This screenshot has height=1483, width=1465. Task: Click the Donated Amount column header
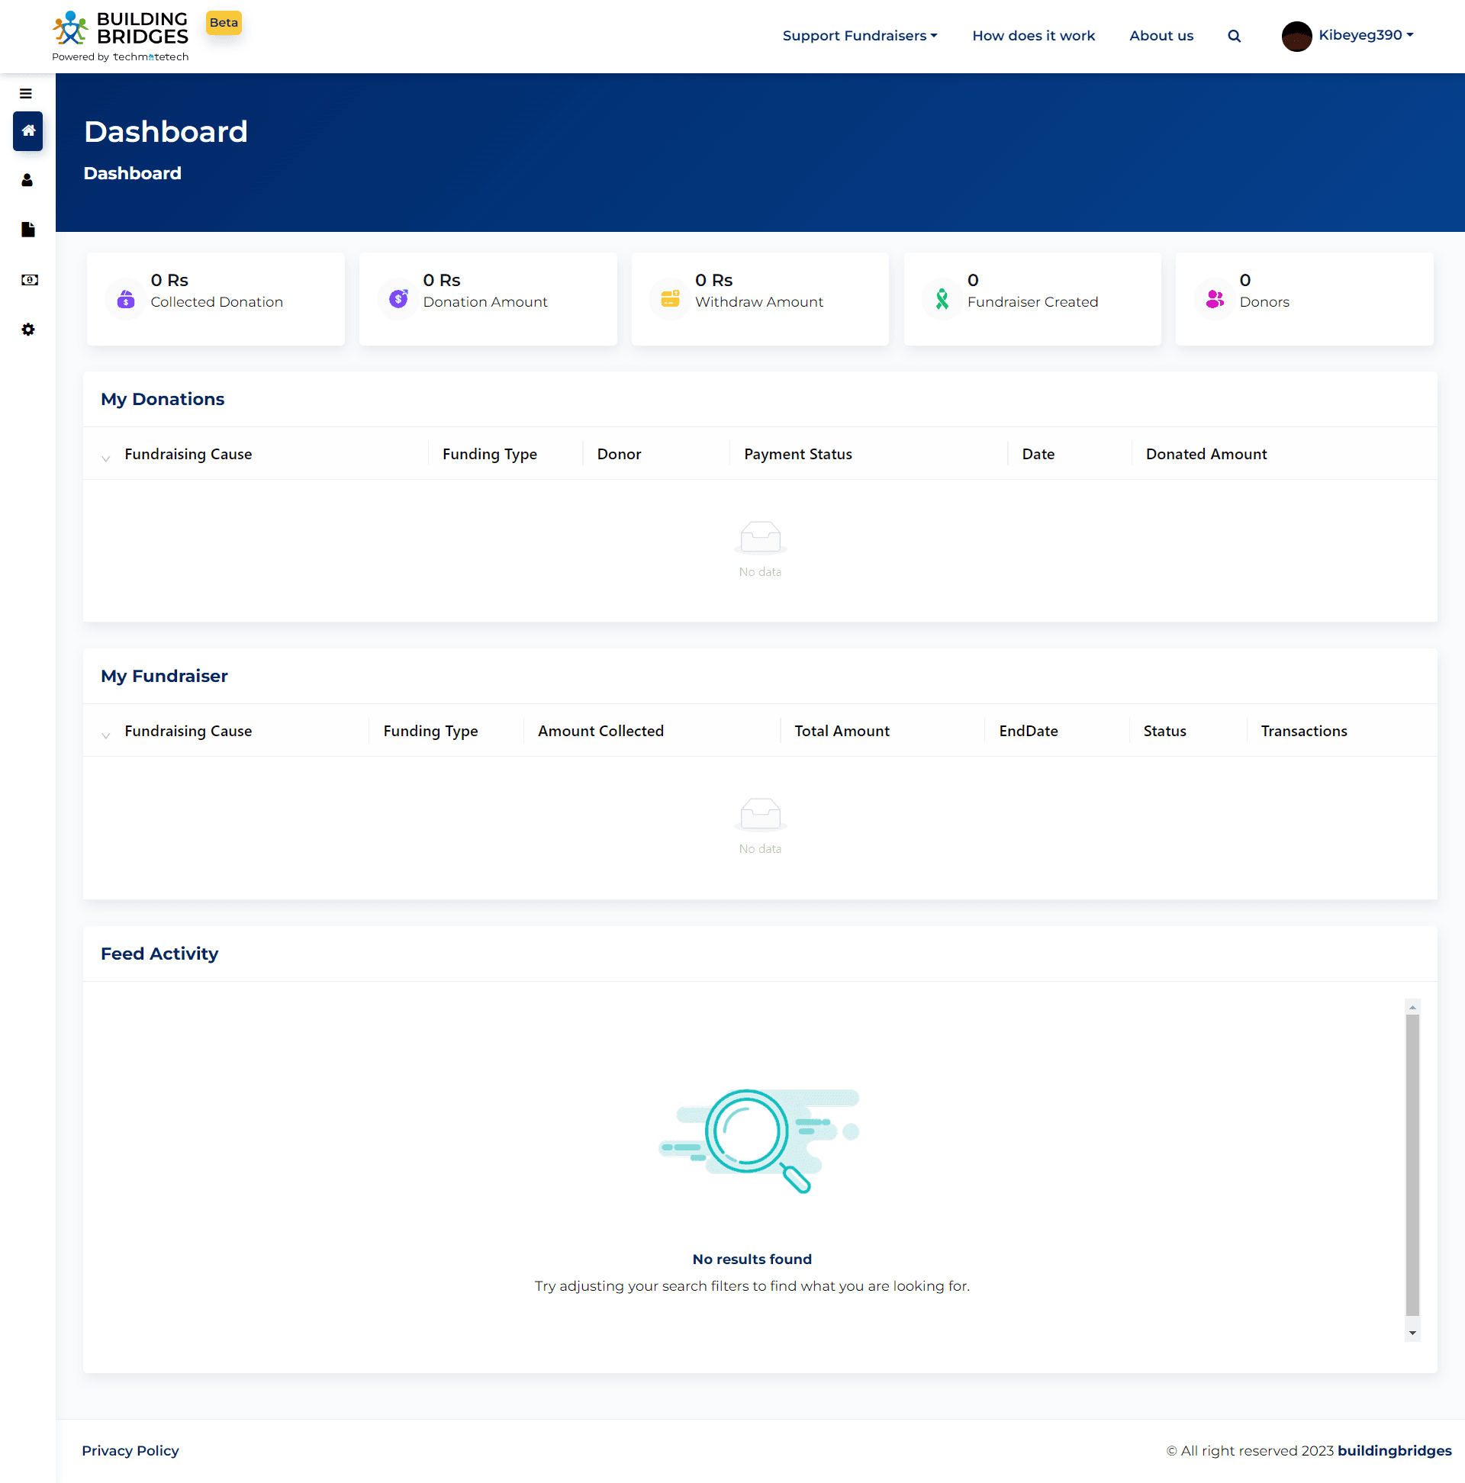point(1206,455)
